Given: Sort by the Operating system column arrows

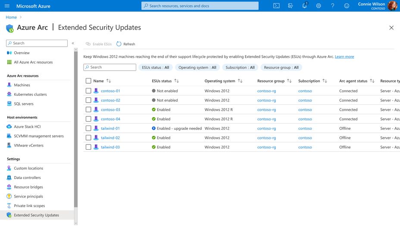Looking at the screenshot, I should tap(240, 81).
